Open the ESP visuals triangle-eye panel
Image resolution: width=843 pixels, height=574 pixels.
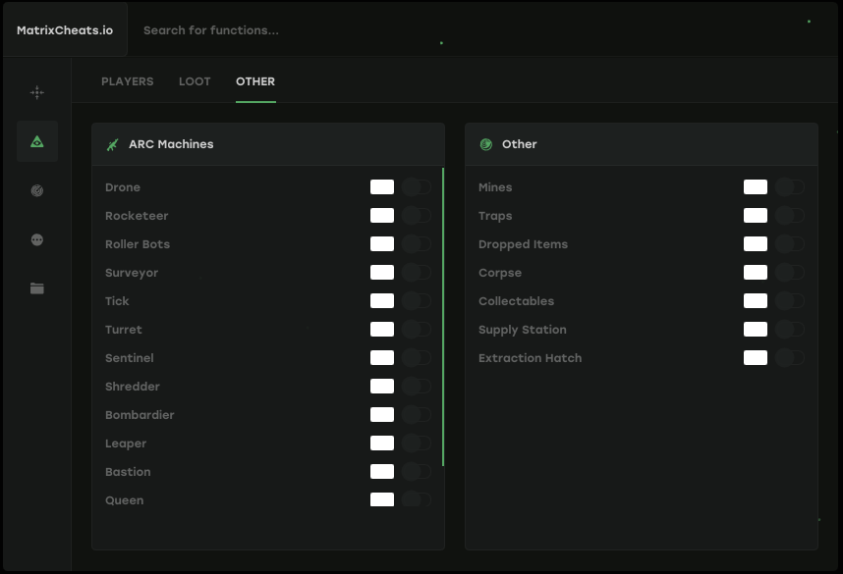click(36, 141)
